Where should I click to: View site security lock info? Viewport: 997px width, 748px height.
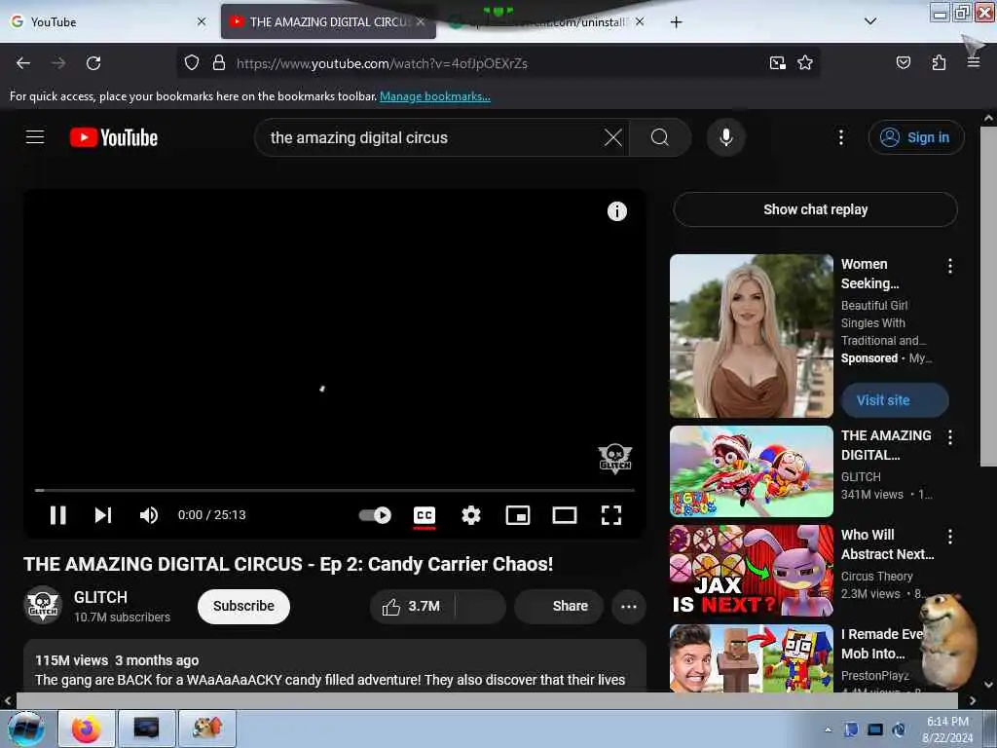219,63
